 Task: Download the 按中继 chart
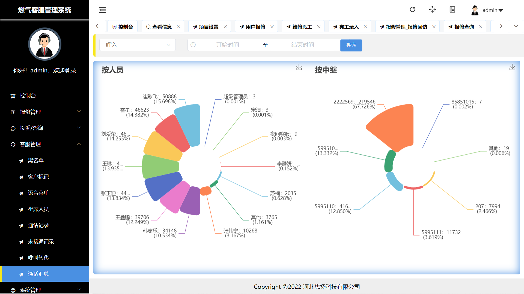[x=512, y=67]
